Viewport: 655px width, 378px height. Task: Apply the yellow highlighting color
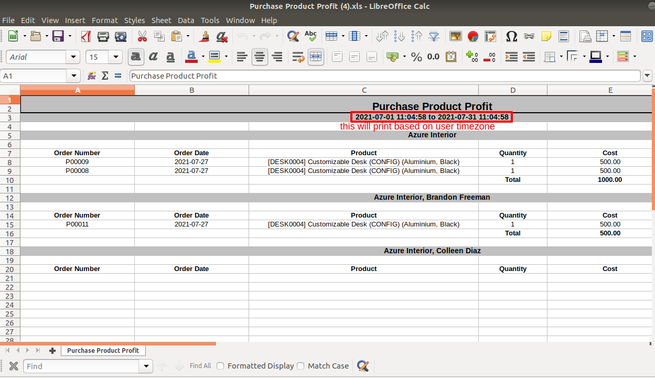tap(214, 57)
